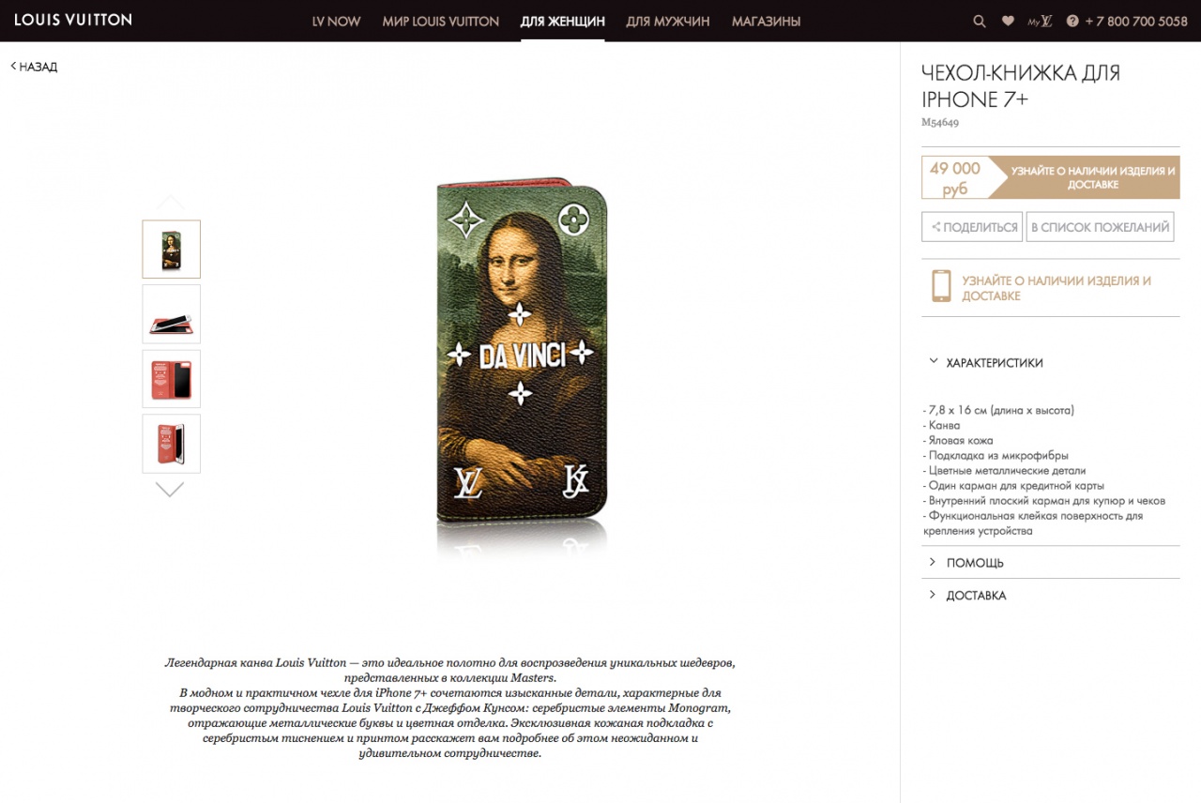1201x803 pixels.
Task: Open the МАГАЗИНЫ menu item
Action: coord(766,21)
